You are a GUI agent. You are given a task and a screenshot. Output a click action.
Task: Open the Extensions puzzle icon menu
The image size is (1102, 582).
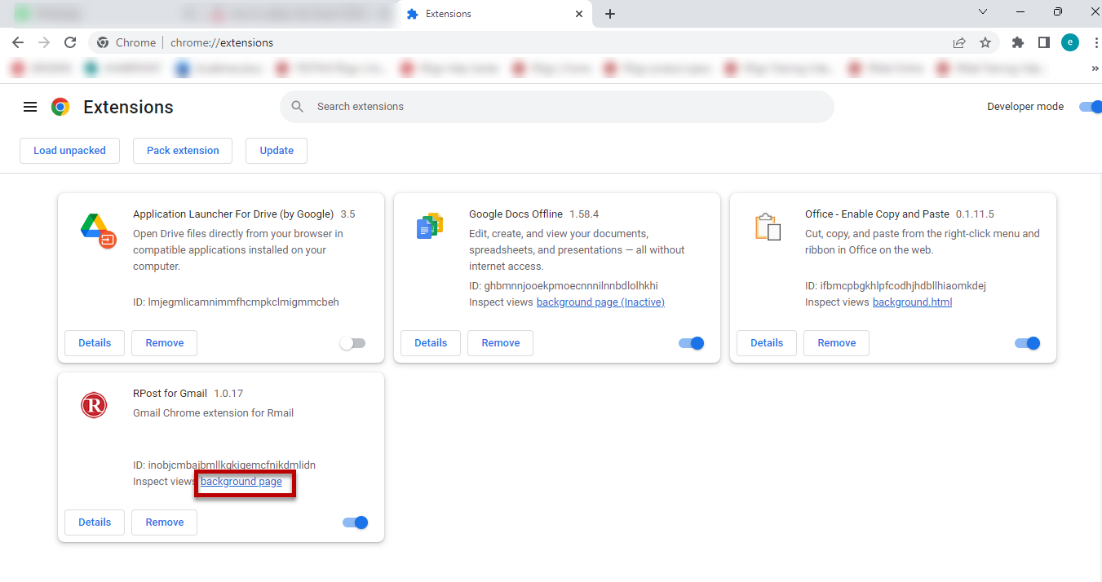coord(1017,42)
